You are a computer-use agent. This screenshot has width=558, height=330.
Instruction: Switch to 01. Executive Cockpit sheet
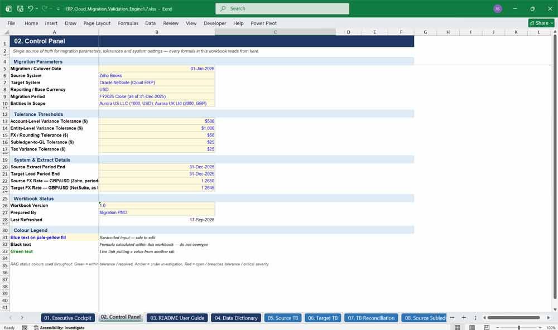[x=68, y=318]
